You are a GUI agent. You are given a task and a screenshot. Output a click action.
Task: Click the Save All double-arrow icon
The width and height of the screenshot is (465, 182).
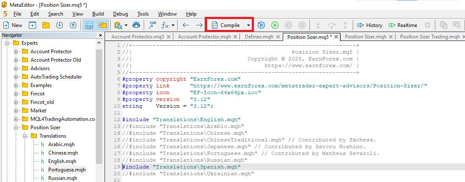point(73,25)
